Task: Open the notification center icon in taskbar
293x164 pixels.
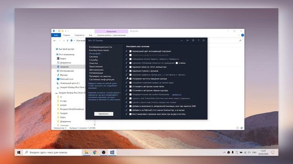Action: 273,152
